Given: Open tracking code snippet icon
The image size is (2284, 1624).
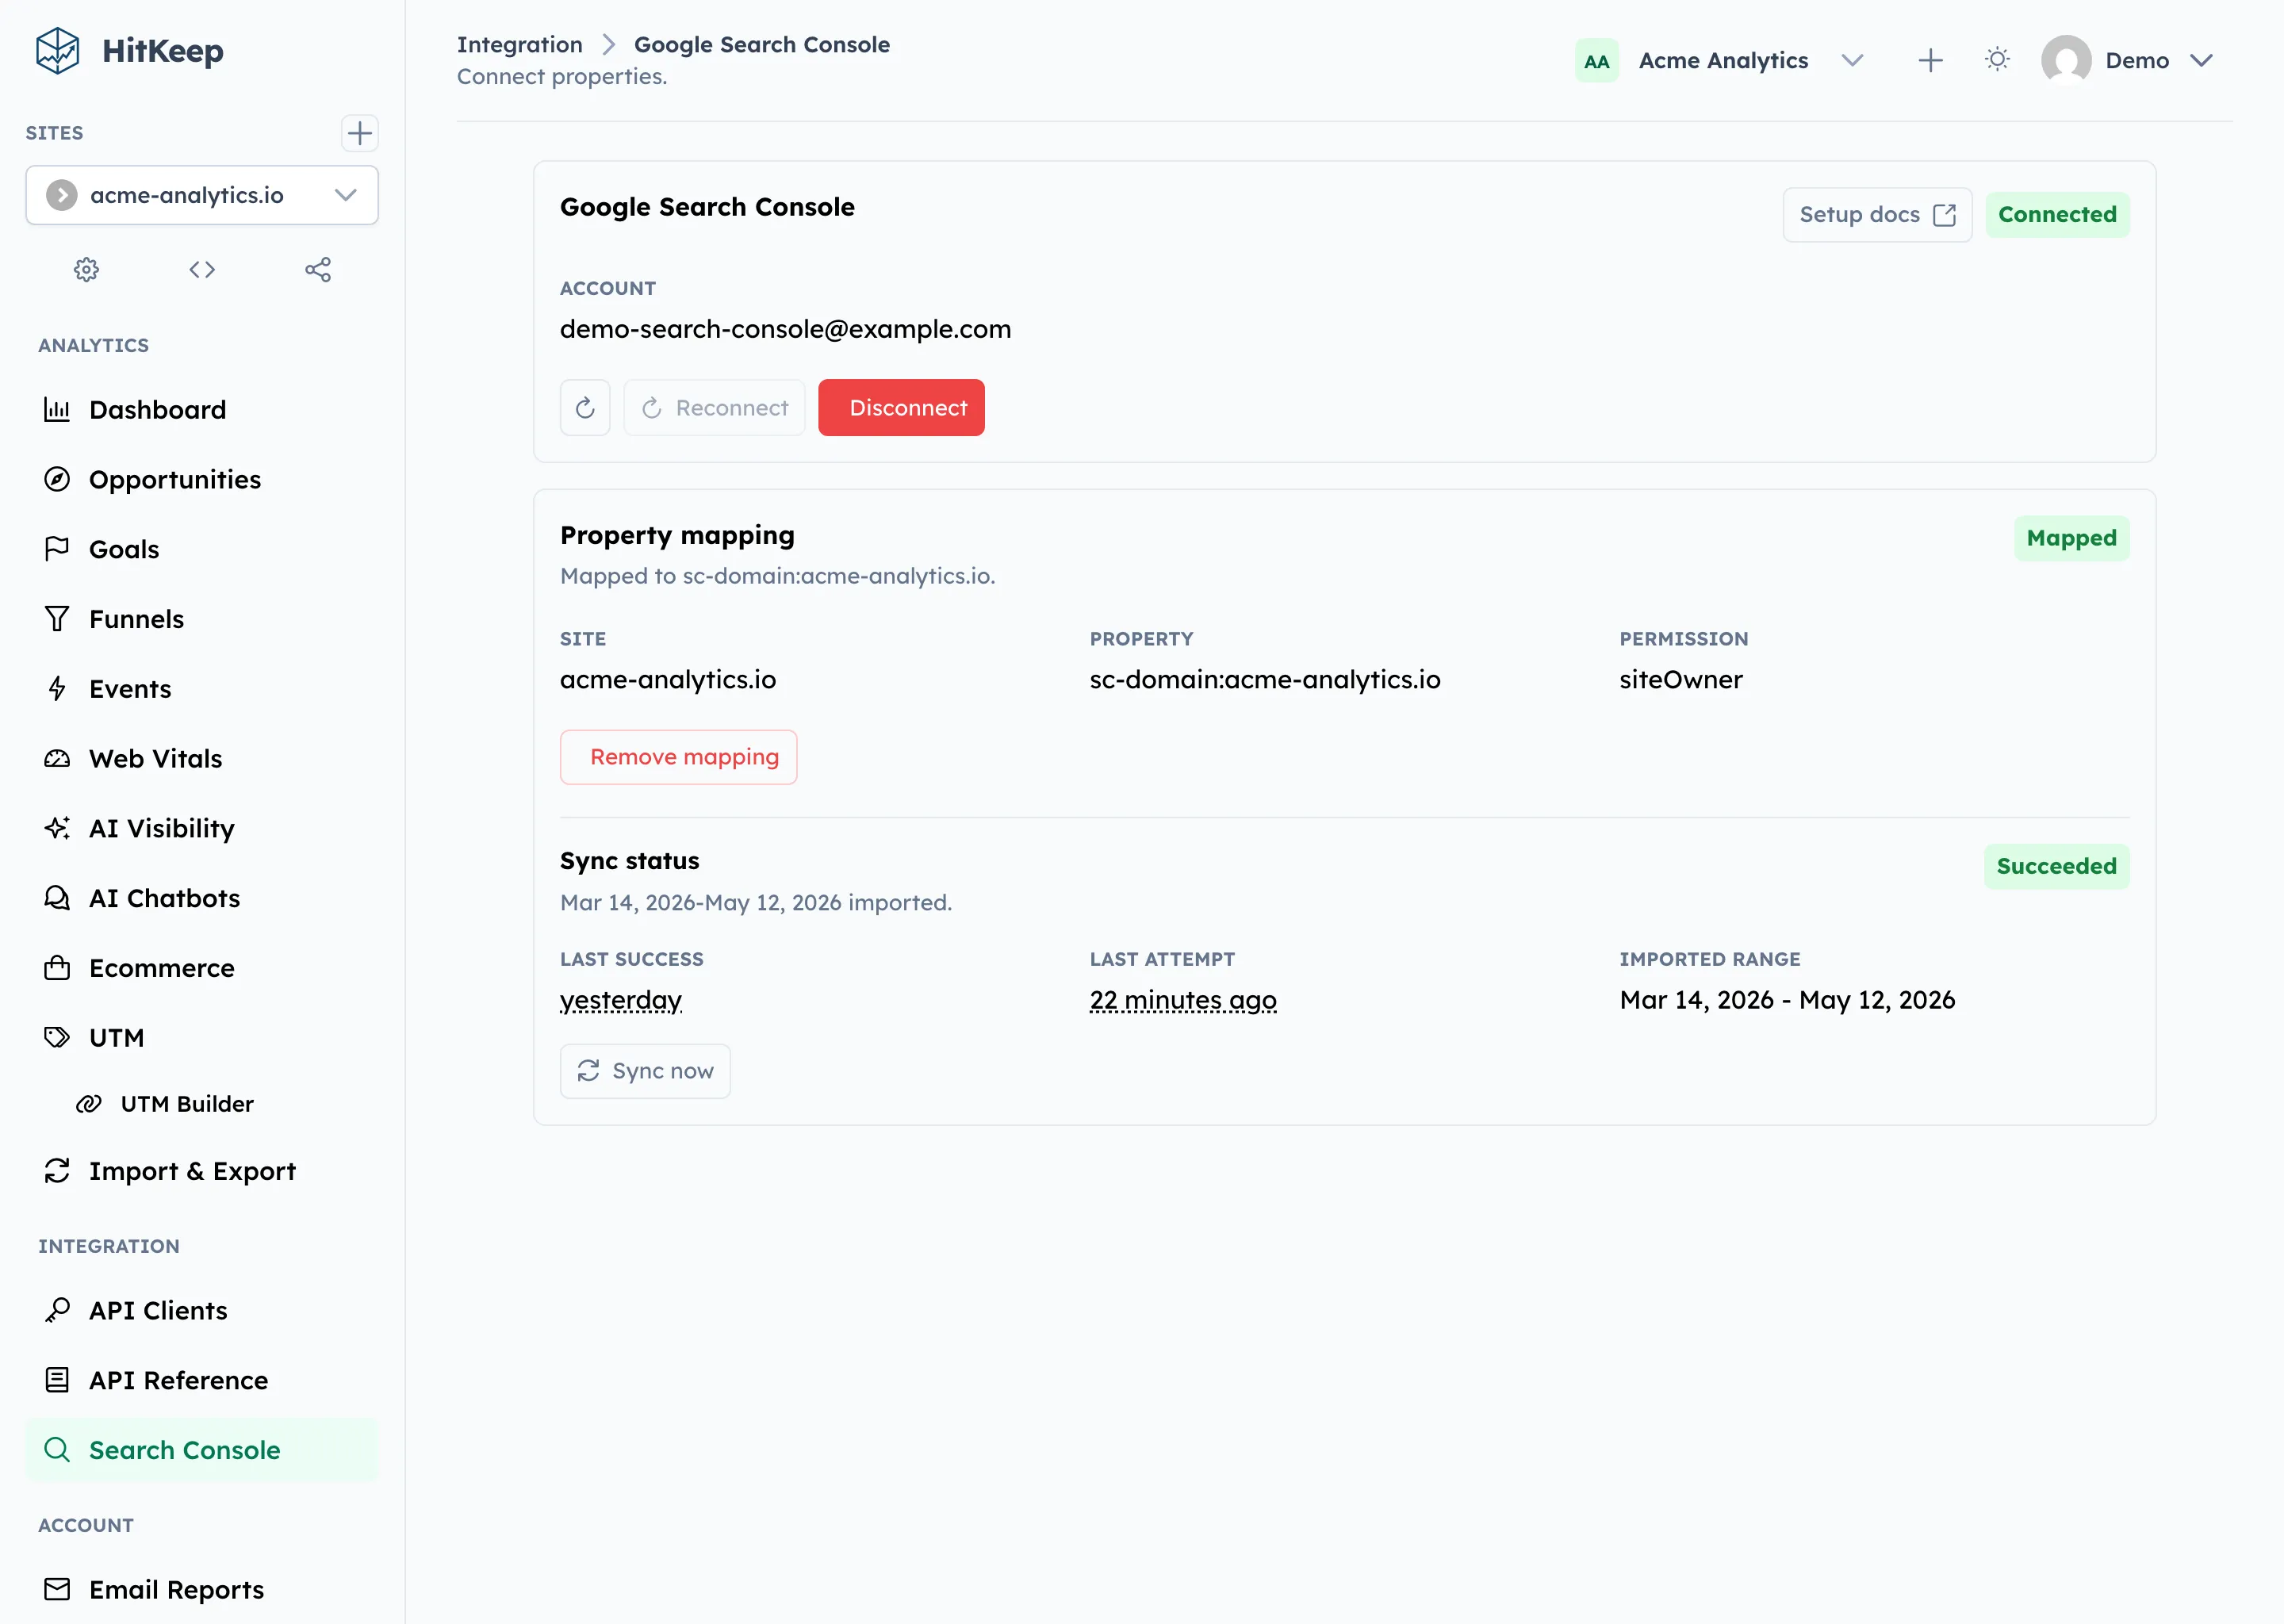Looking at the screenshot, I should tap(202, 269).
